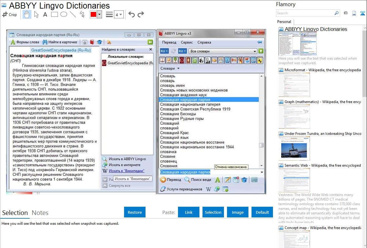
Task: Open Сервис menu in Lingvo x3
Action: (x=187, y=42)
